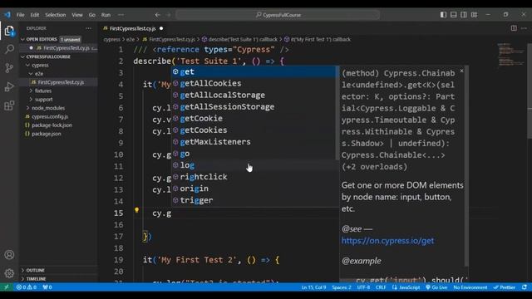Viewport: 532px width, 299px height.
Task: Collapse the e2e folder
Action: coord(39,74)
